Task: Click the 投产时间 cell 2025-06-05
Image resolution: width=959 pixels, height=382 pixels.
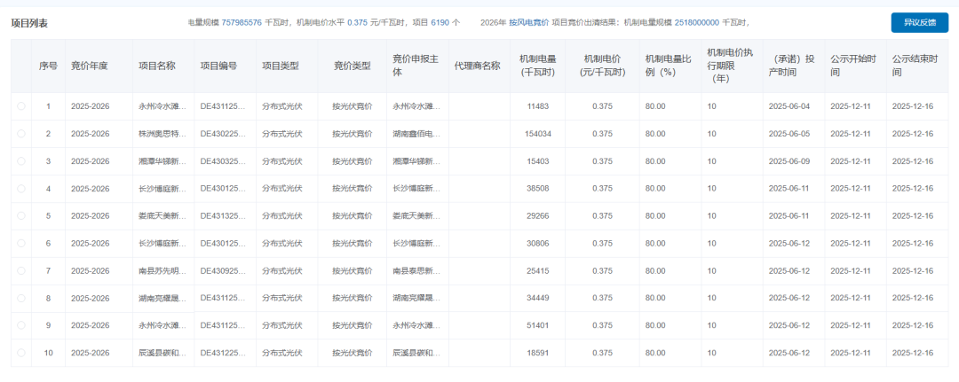Action: (x=789, y=134)
